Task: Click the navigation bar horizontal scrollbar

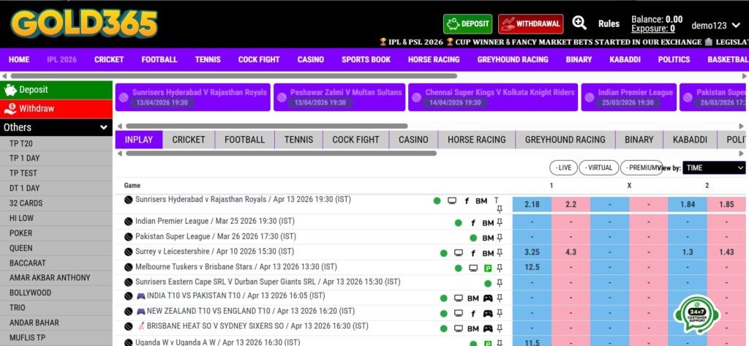Action: (233, 76)
